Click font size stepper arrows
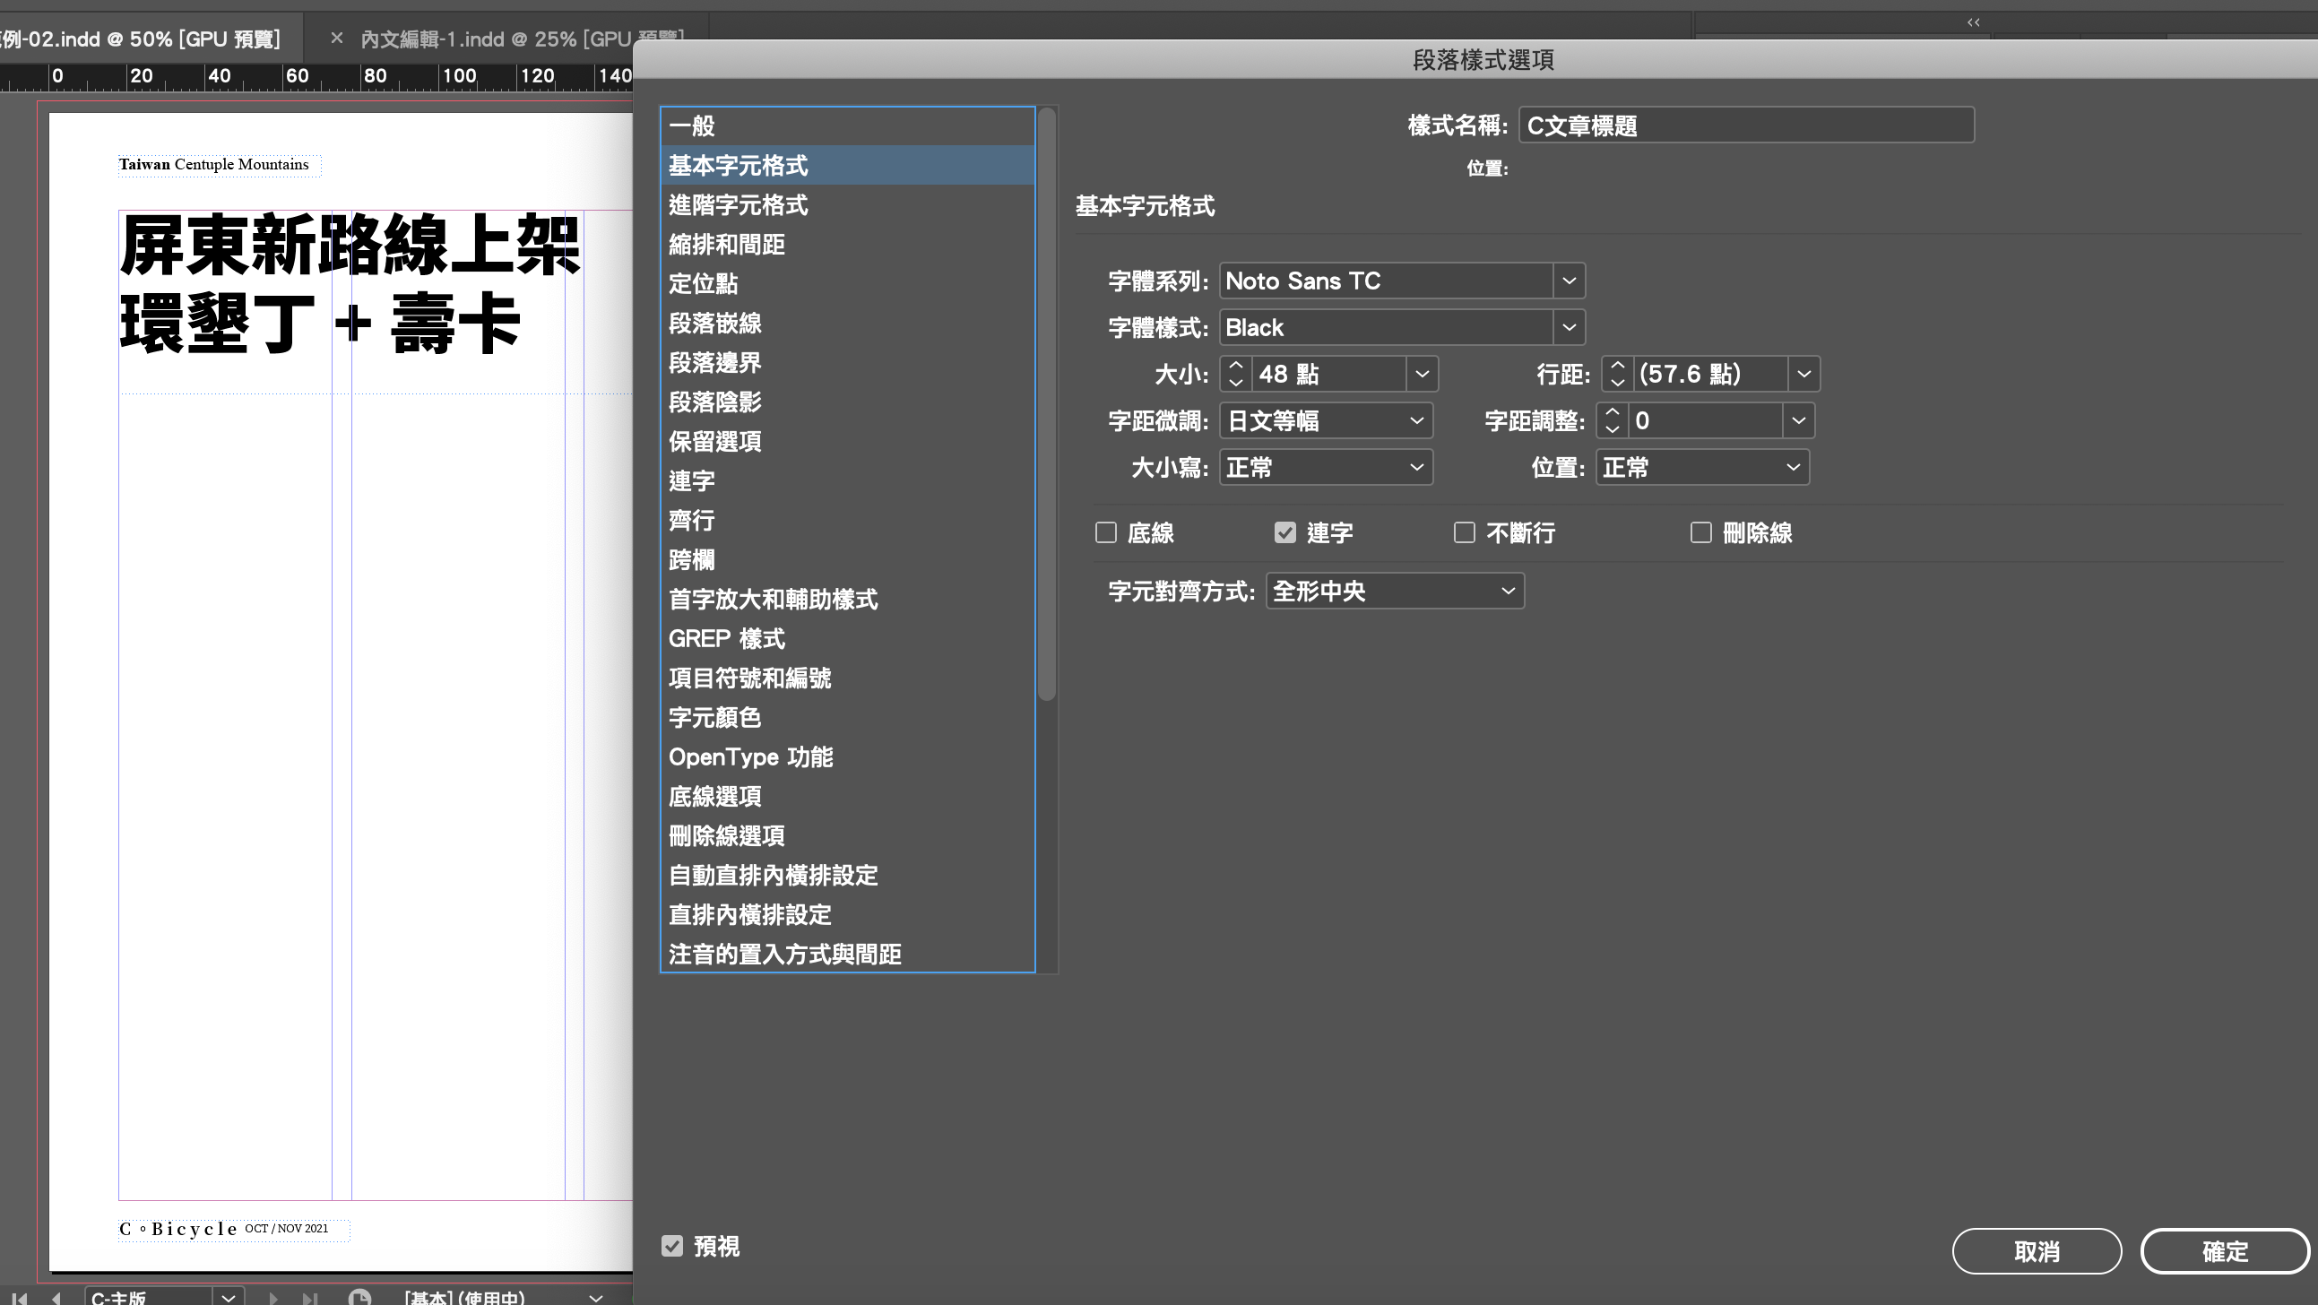This screenshot has width=2318, height=1305. point(1235,374)
